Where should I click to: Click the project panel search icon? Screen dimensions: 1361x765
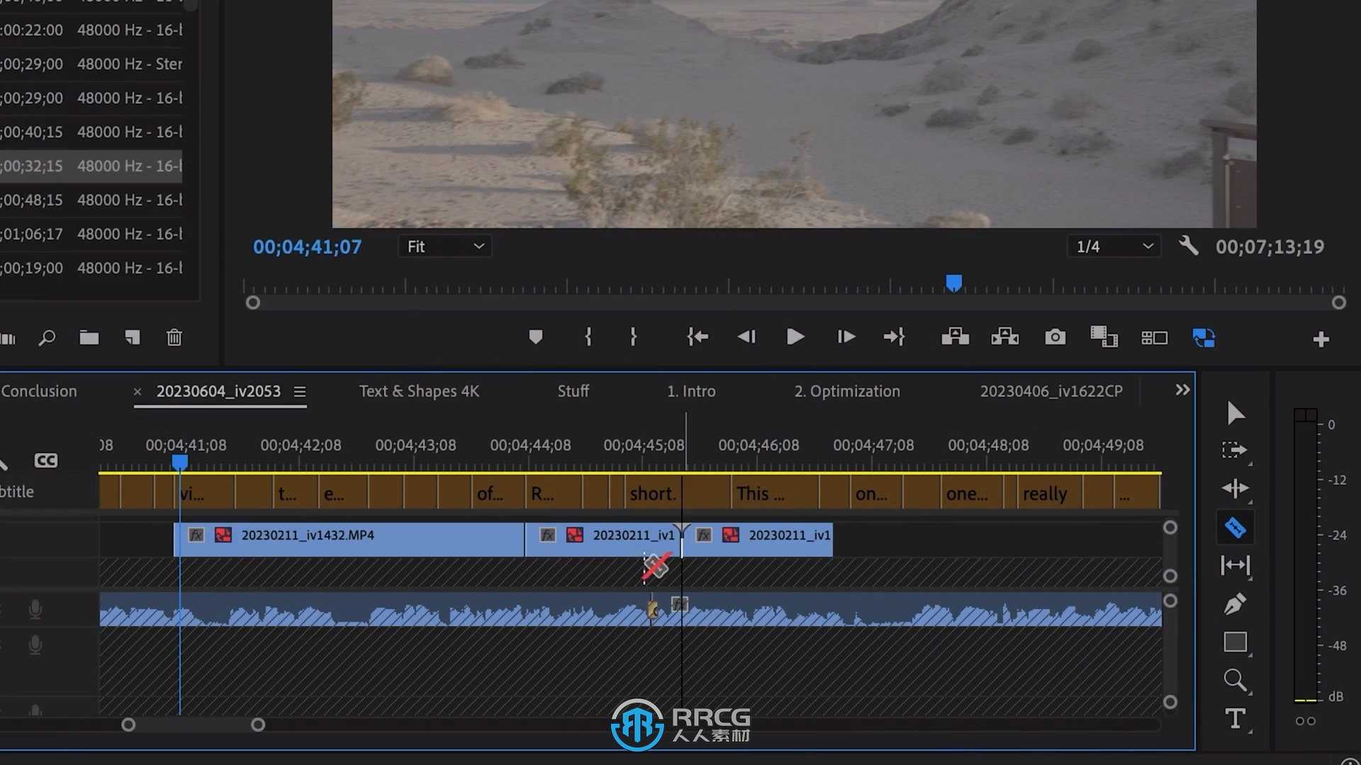47,338
